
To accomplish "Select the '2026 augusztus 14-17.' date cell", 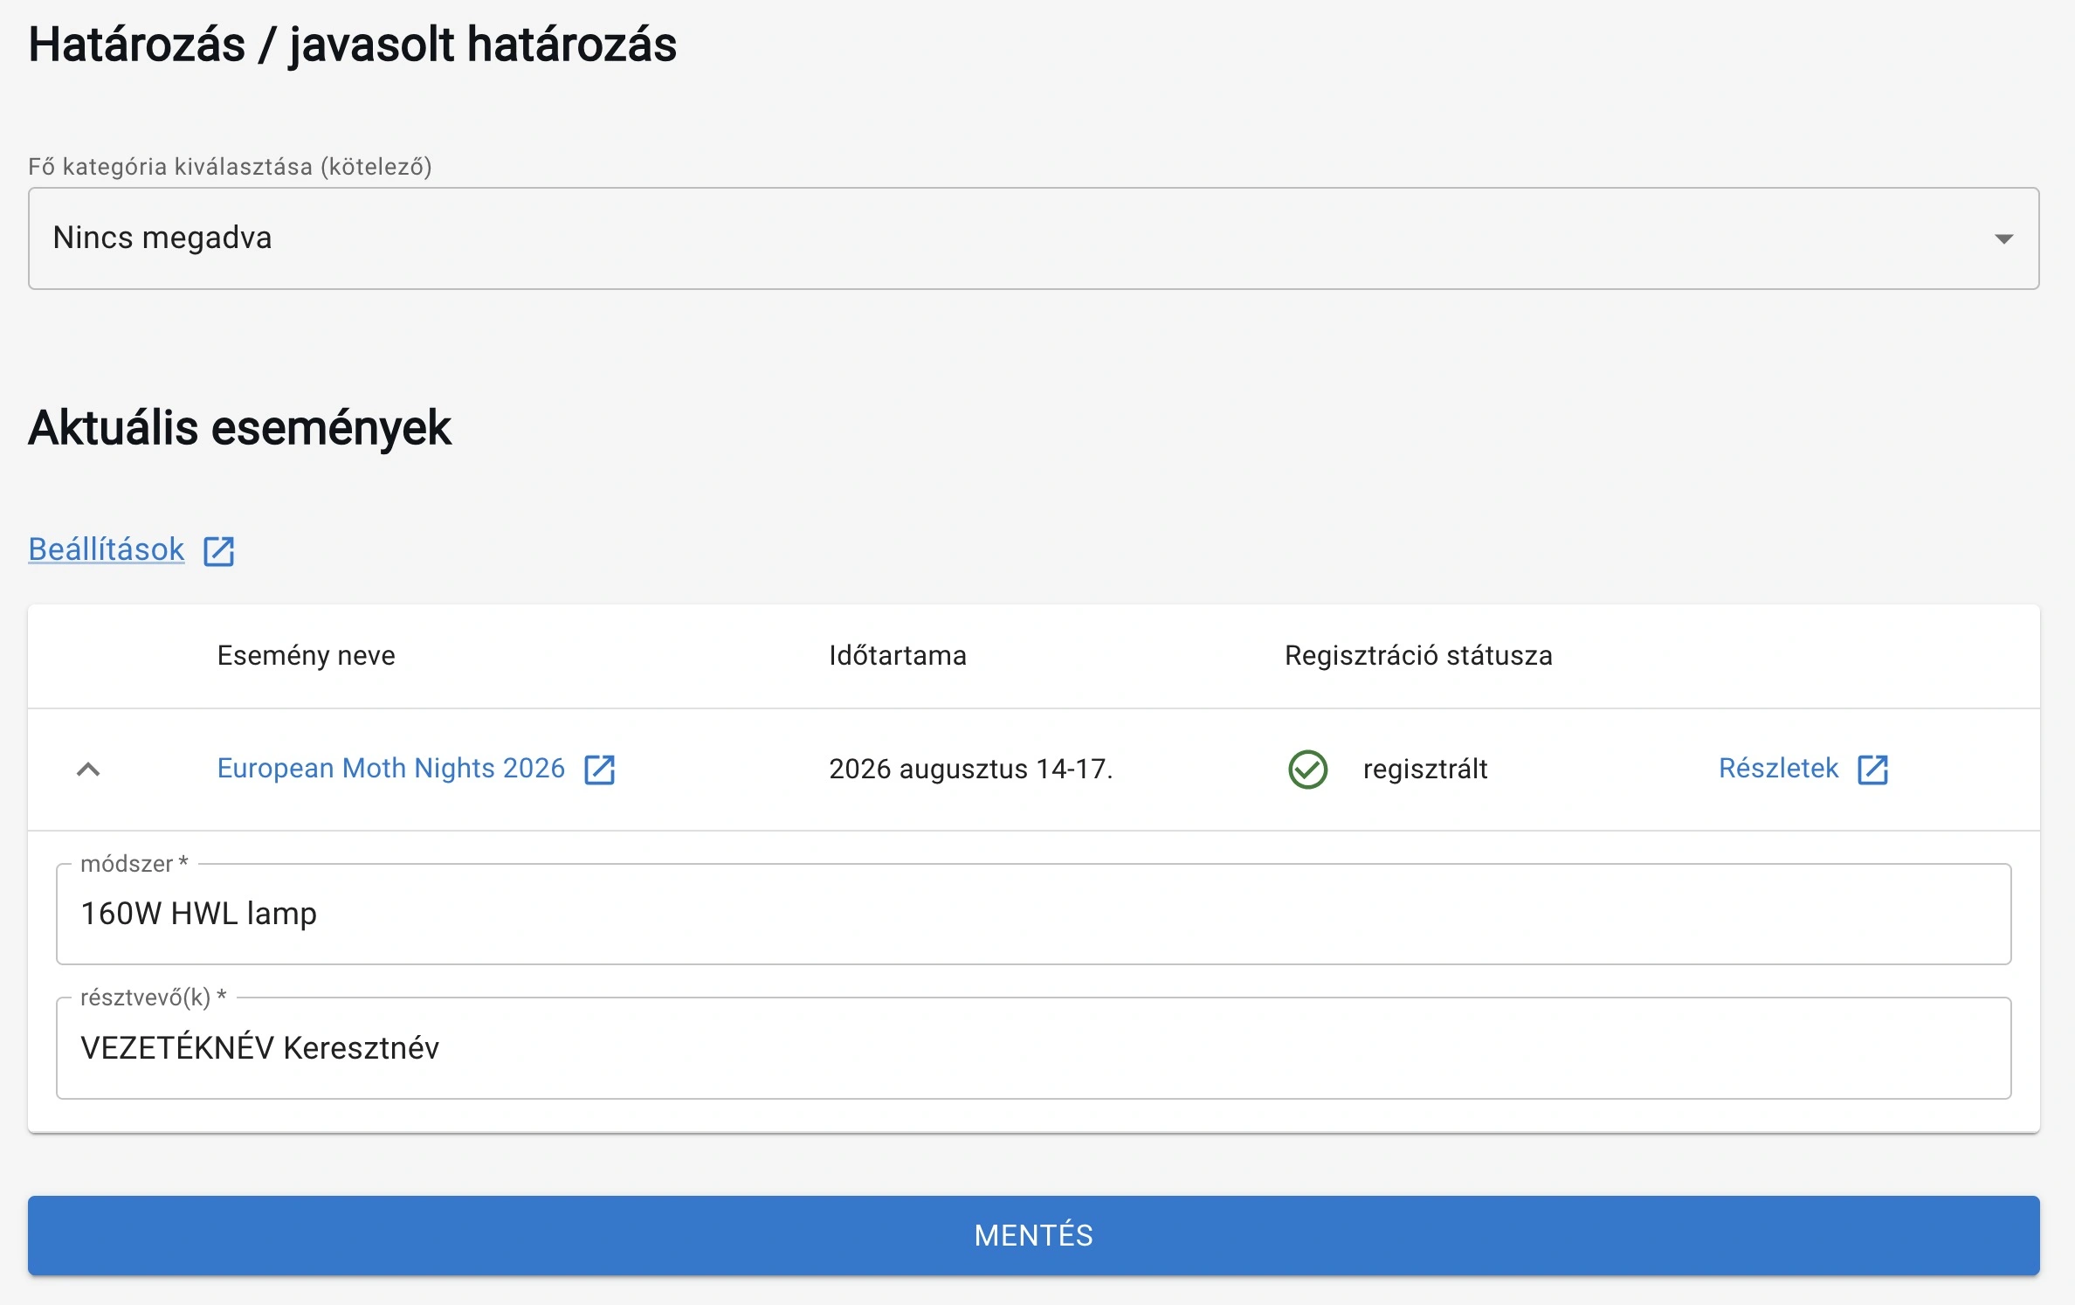I will point(970,769).
